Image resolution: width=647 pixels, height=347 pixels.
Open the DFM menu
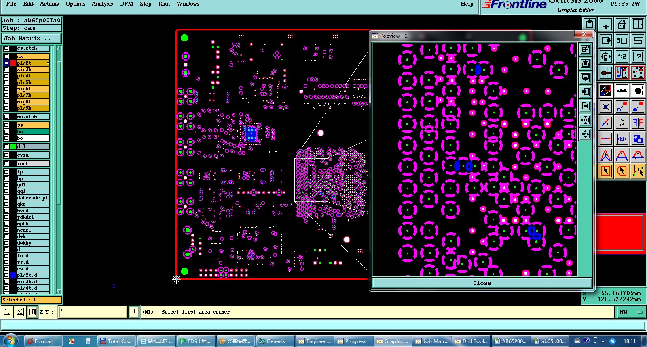tap(127, 4)
